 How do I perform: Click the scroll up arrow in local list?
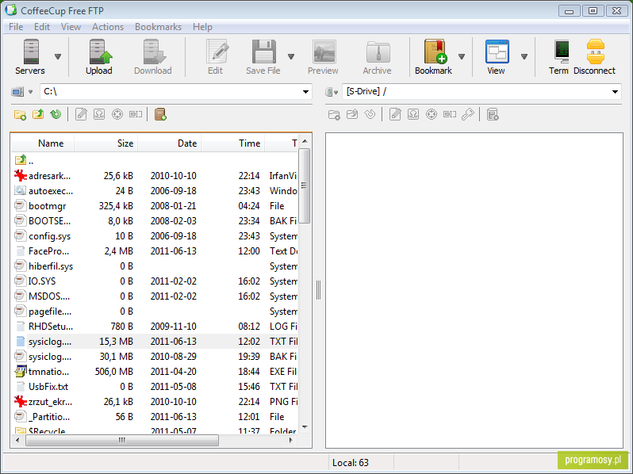[305, 141]
